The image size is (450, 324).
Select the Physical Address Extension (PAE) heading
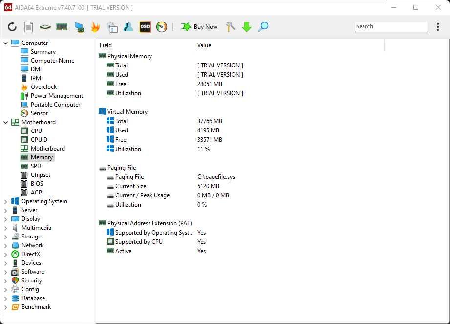pos(150,223)
